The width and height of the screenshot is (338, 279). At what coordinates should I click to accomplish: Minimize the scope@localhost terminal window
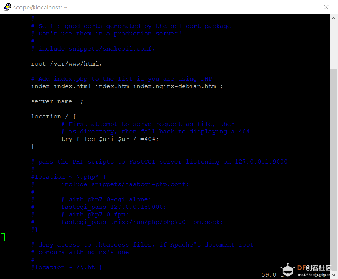(282, 7)
